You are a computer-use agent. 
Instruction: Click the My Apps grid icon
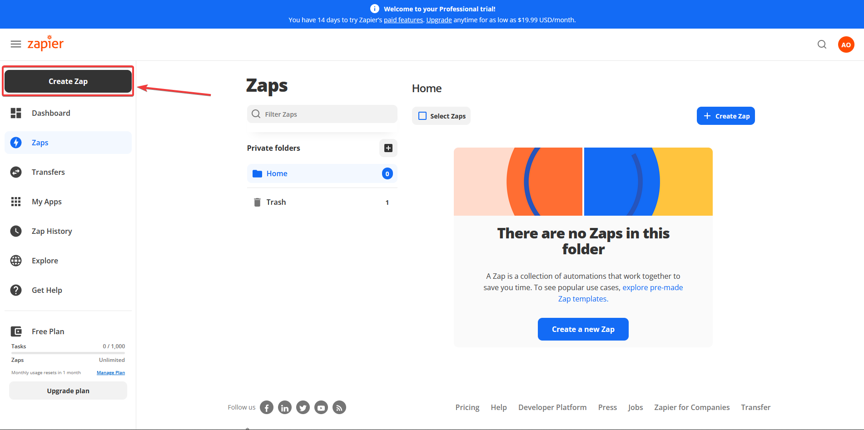16,202
